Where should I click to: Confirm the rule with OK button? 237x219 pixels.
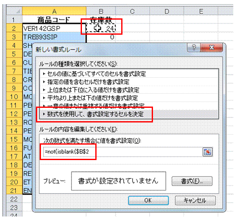point(148,201)
